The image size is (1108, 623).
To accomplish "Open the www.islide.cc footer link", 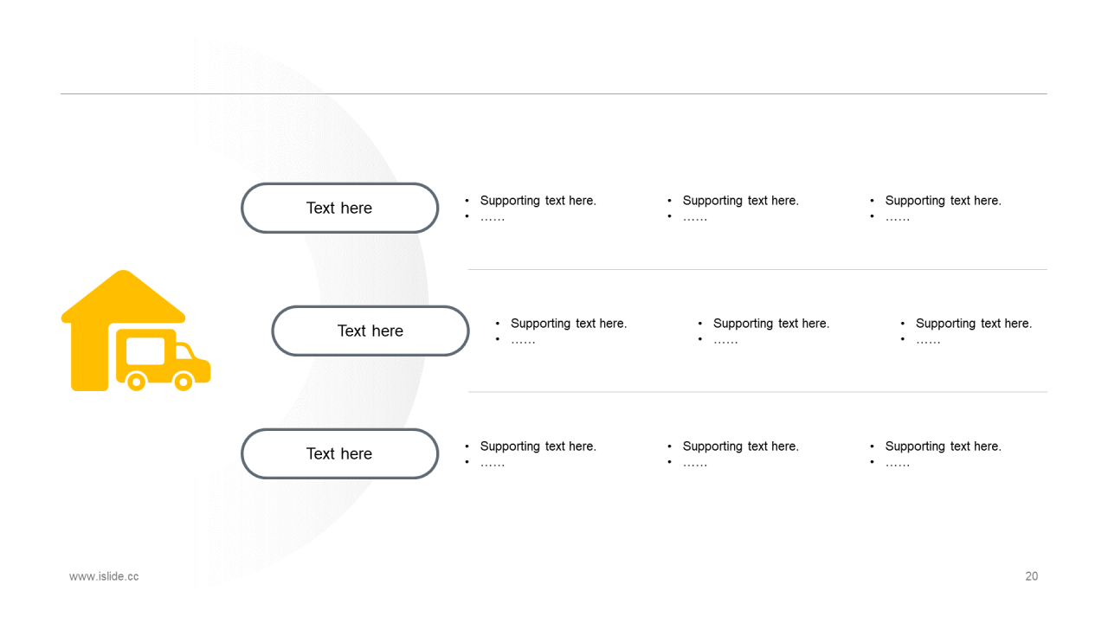I will [104, 576].
